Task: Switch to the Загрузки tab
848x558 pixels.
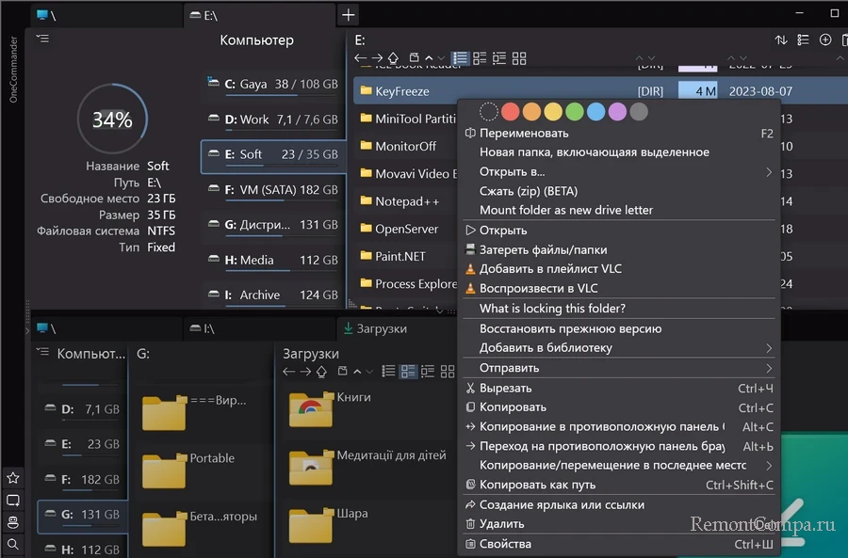Action: click(x=375, y=328)
